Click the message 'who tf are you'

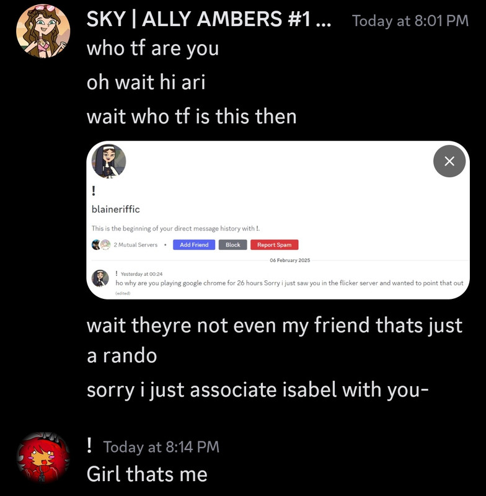[x=152, y=49]
